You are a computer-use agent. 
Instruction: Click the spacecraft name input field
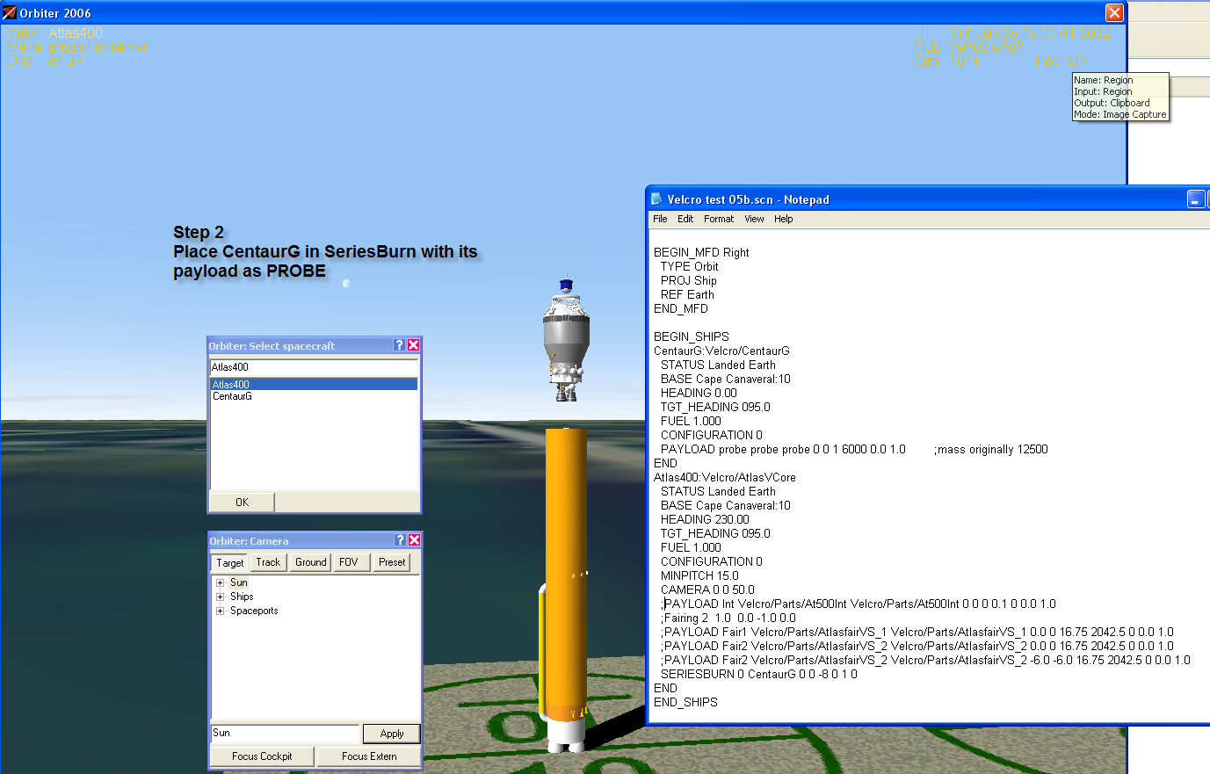(314, 367)
